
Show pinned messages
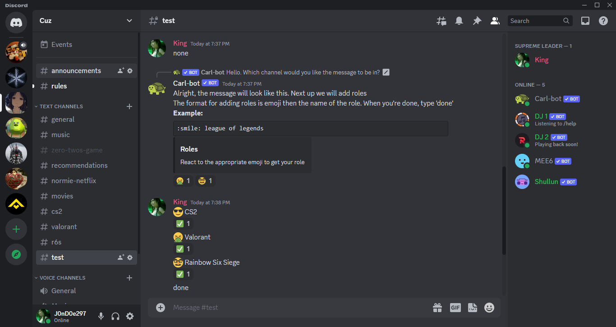pos(477,21)
